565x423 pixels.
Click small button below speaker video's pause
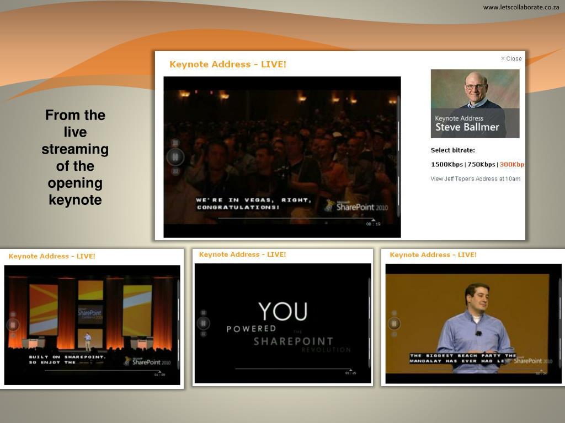click(x=394, y=334)
